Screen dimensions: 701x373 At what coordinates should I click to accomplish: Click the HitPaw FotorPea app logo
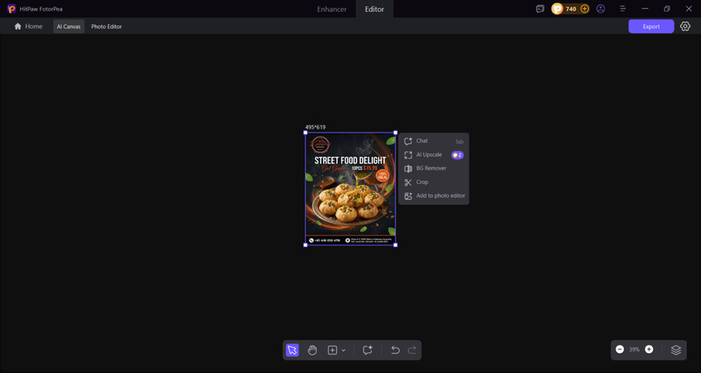tap(12, 9)
